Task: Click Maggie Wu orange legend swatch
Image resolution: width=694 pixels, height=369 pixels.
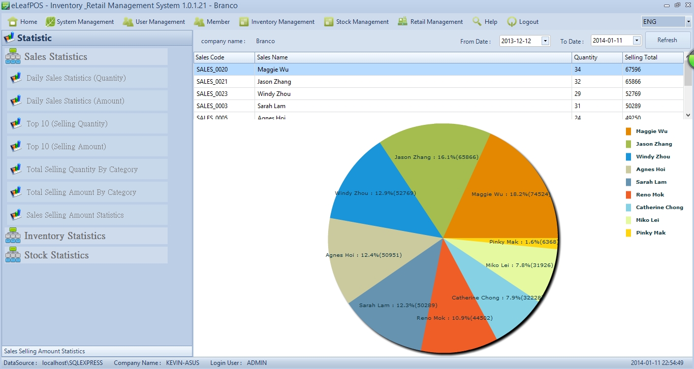Action: tap(628, 131)
